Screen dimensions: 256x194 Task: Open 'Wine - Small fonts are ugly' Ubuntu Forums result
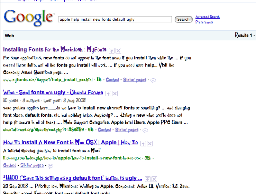53,93
